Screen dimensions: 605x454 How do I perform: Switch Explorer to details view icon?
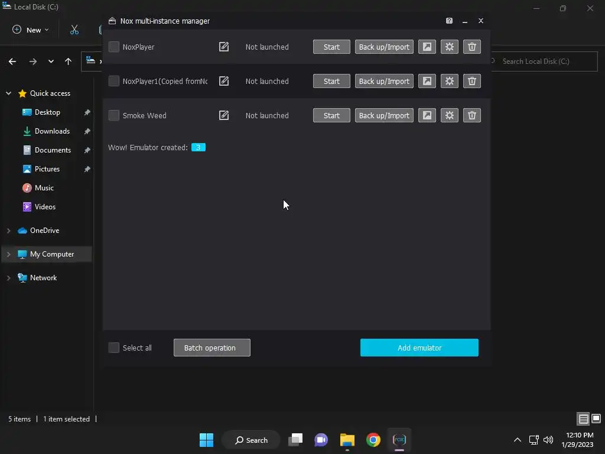pos(583,419)
